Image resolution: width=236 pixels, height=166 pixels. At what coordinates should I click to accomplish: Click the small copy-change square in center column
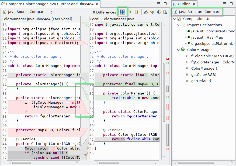[x=85, y=155]
